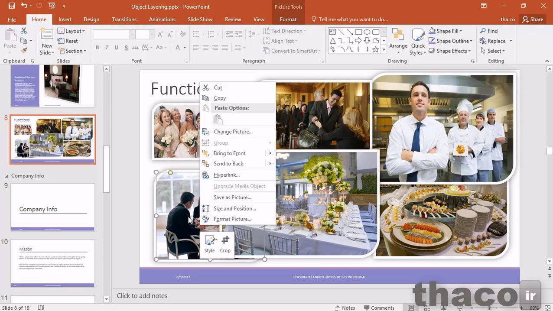Click the spell check icon in the status bar
Viewport: 553px width, 311px height.
pyautogui.click(x=41, y=308)
